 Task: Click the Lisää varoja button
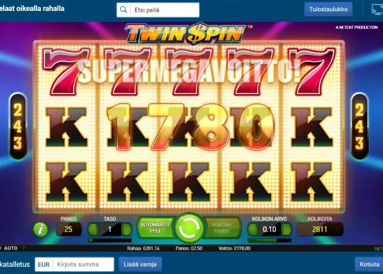[140, 264]
